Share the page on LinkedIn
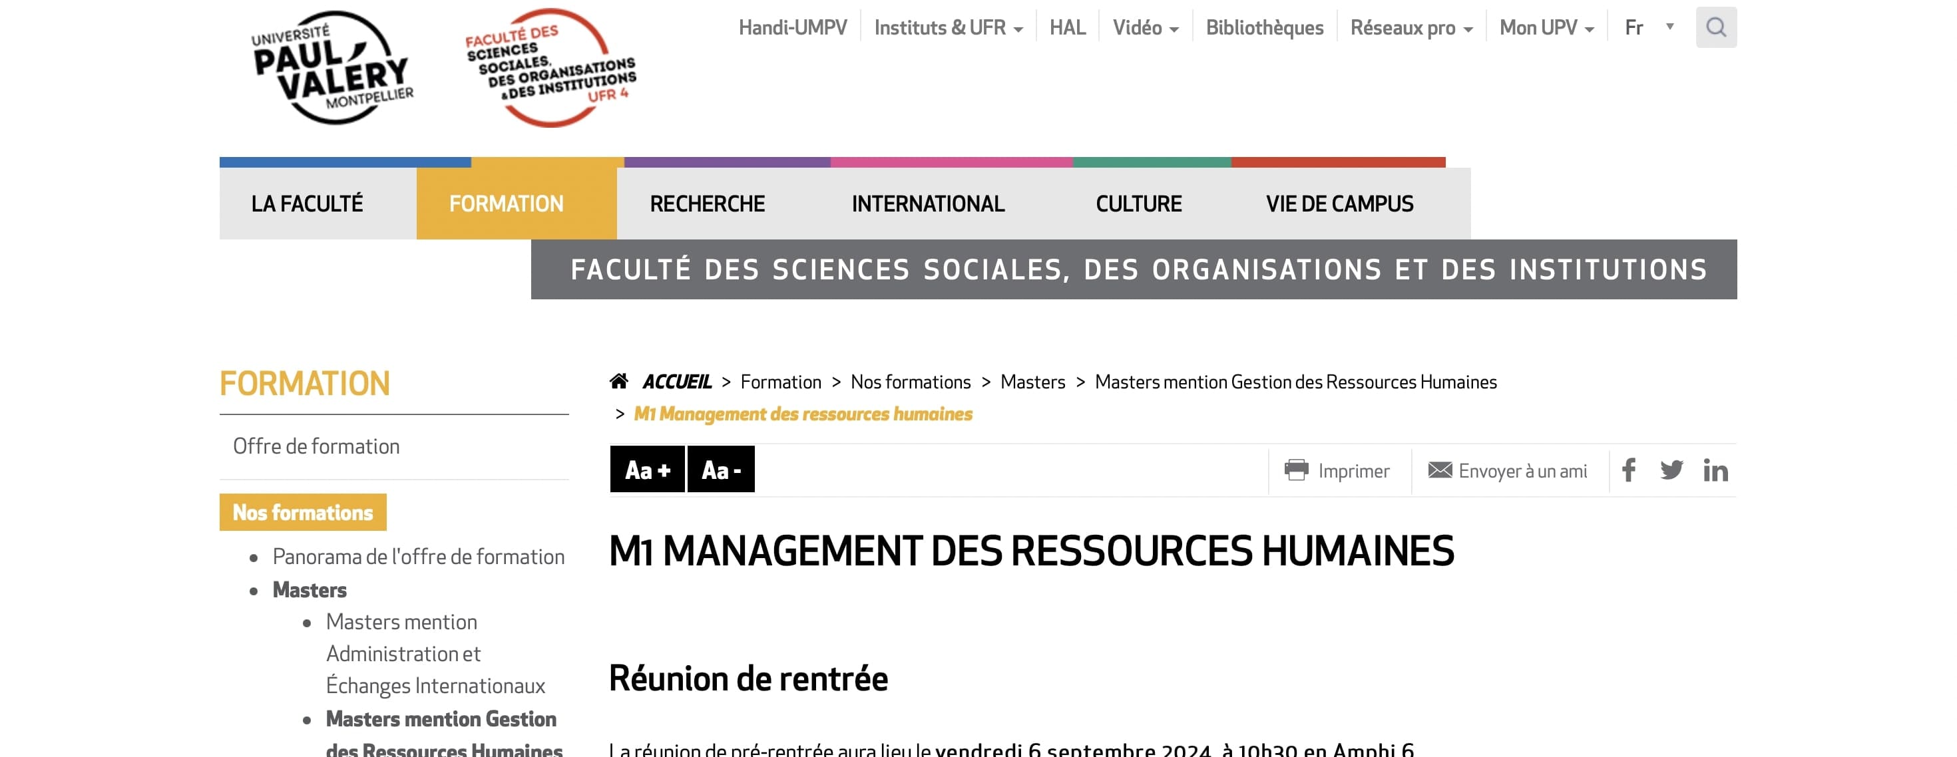Viewport: 1957px width, 757px height. pyautogui.click(x=1715, y=470)
